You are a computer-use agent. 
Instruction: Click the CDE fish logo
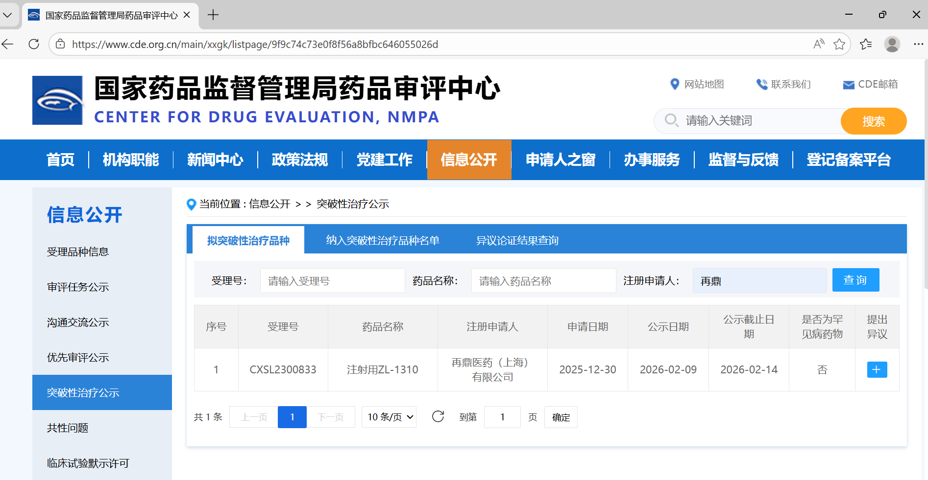click(57, 100)
